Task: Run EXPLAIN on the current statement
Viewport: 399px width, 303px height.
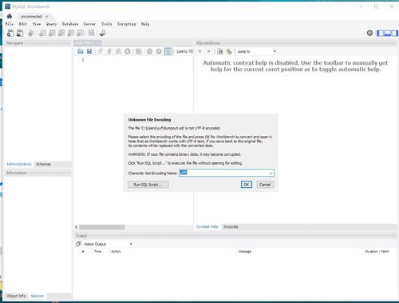Action: coord(118,51)
